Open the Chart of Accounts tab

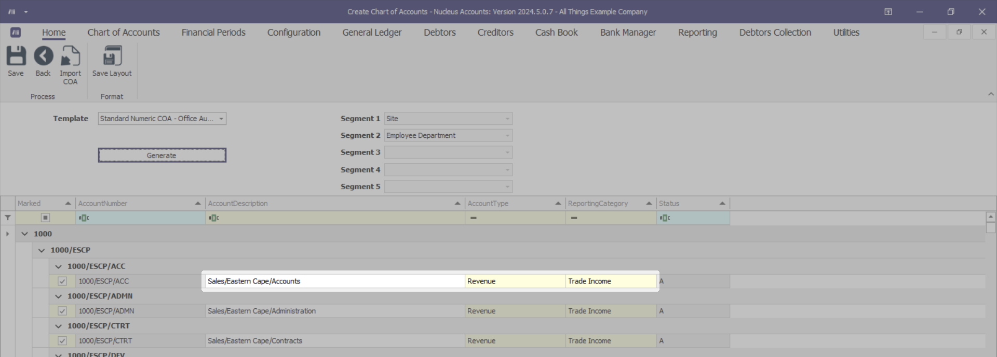pyautogui.click(x=124, y=32)
